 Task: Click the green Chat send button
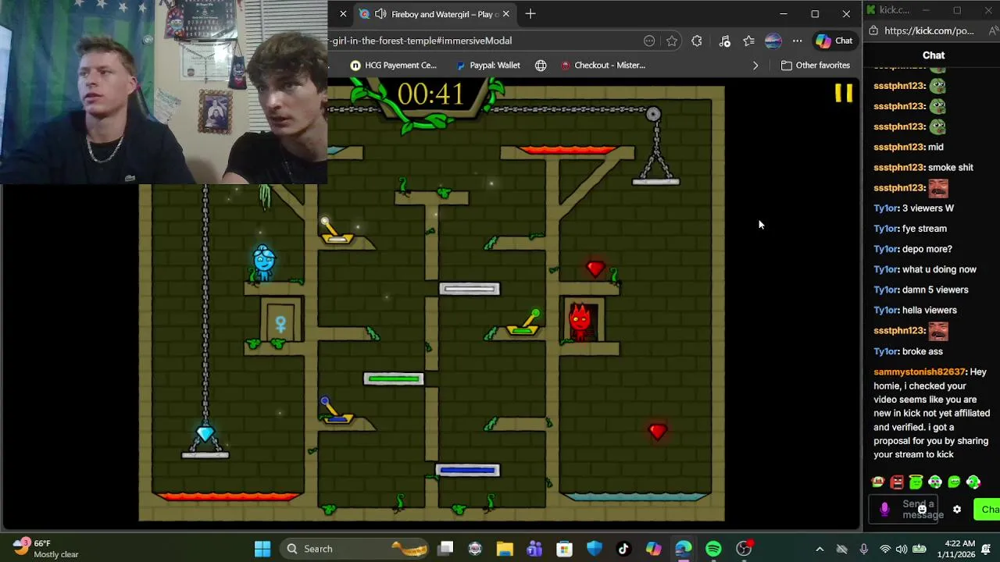[x=987, y=510]
